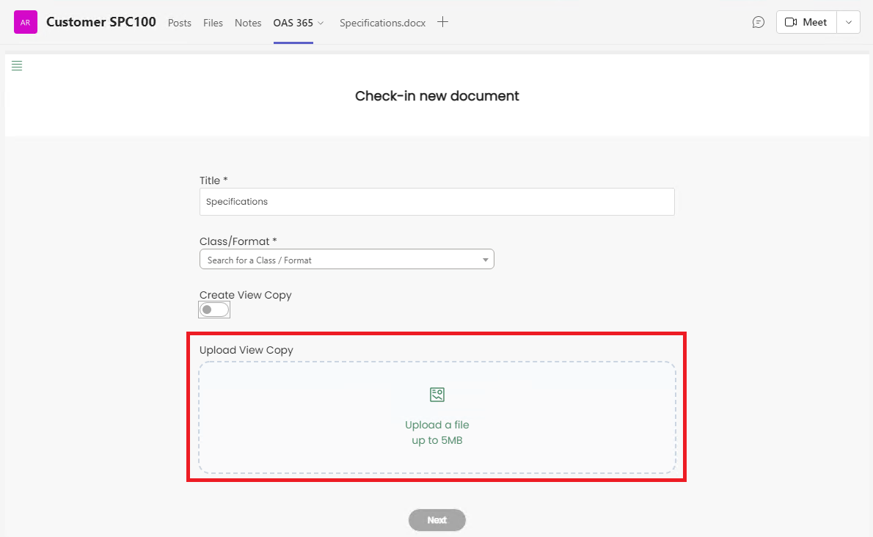
Task: Click the "Upload a file up to 5MB" text
Action: pos(436,433)
